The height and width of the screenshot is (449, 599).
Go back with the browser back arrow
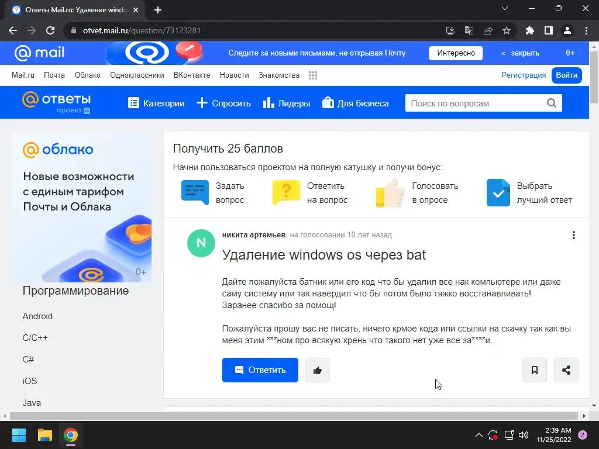tap(13, 30)
